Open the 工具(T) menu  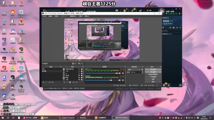tap(81, 16)
